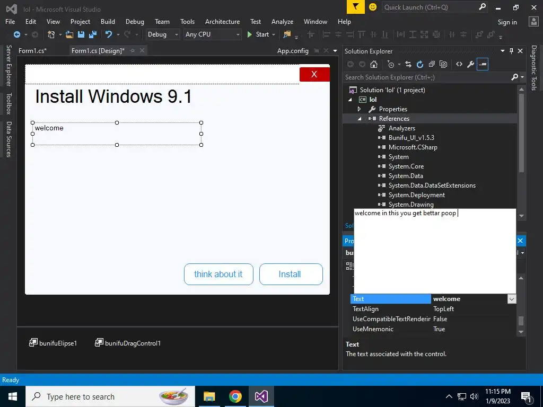
Task: Refresh the Solution Explorer
Action: pos(420,64)
